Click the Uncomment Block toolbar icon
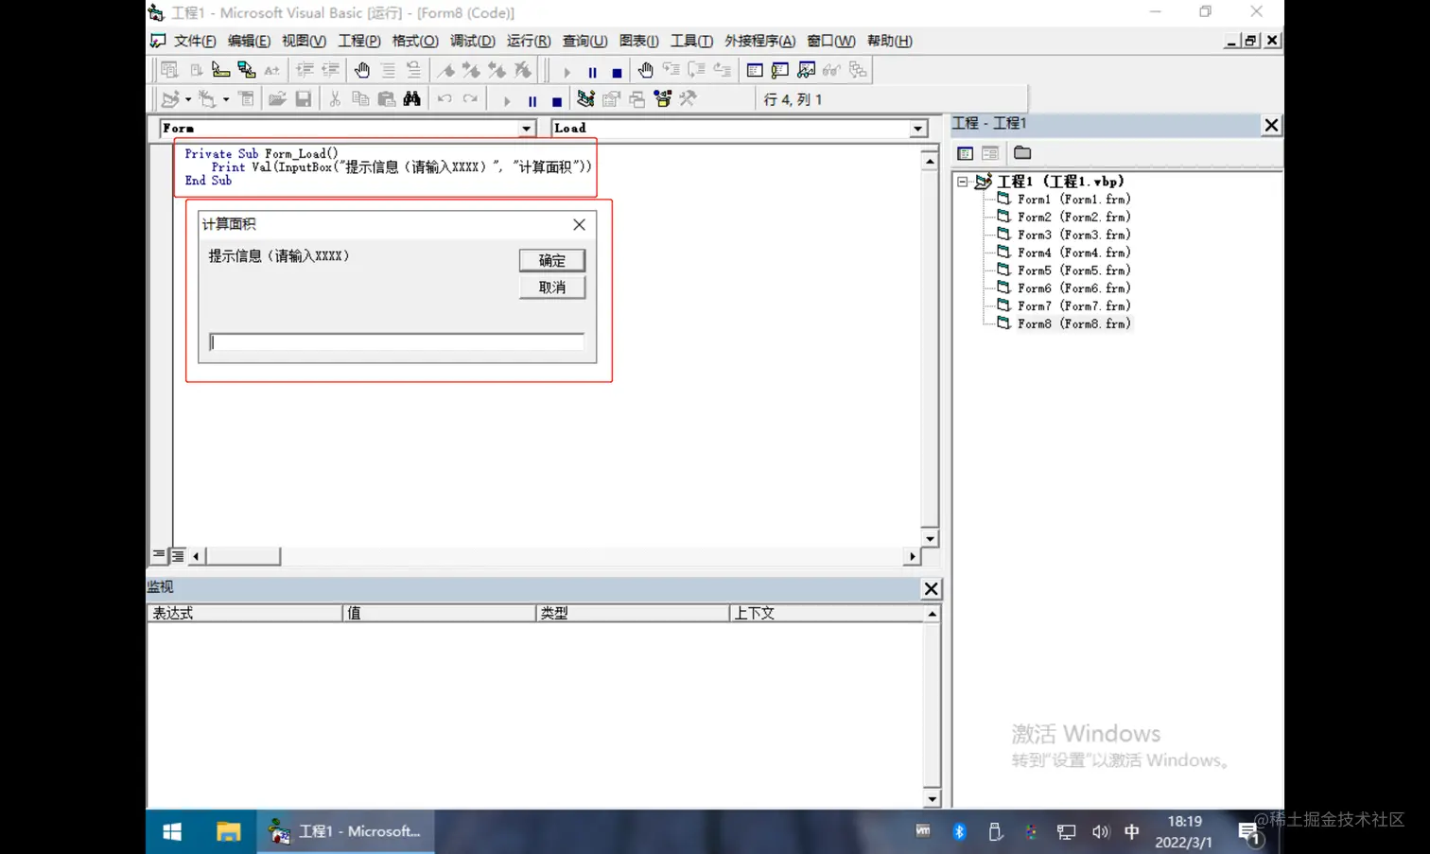Screen dimensions: 1430x854 pos(413,70)
